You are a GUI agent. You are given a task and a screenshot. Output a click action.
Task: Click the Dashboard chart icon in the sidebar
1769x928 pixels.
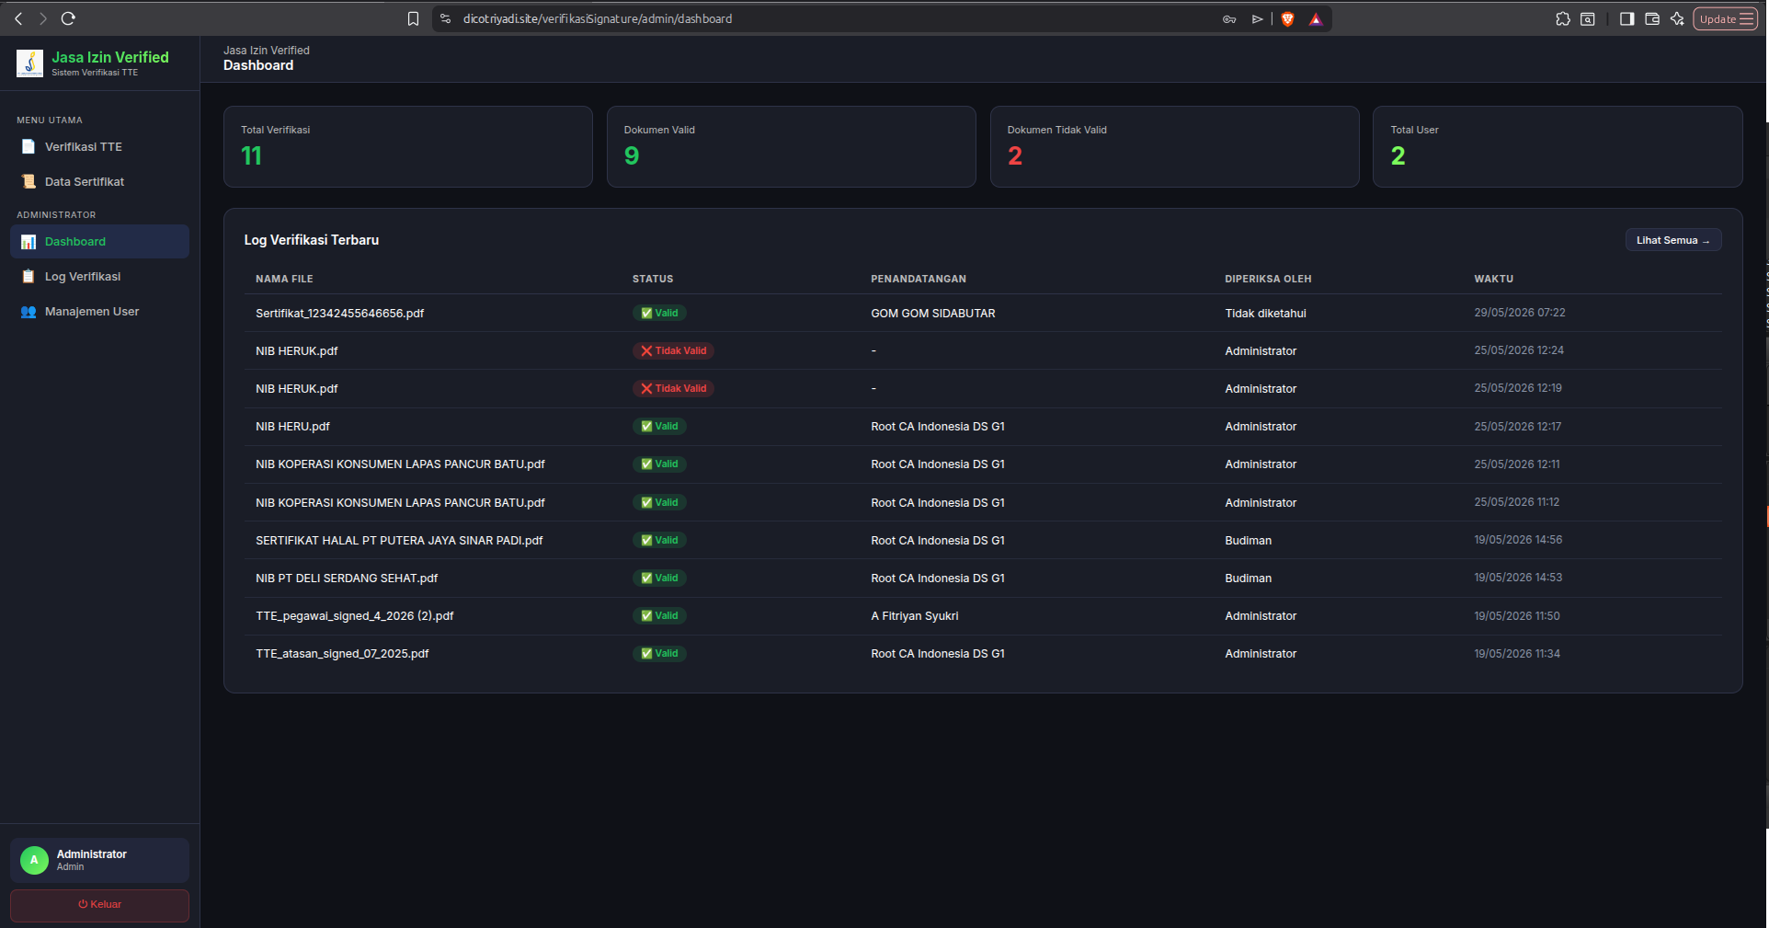click(x=29, y=242)
